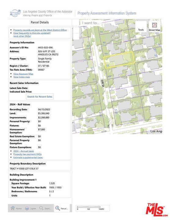
Task: Select Region / Cluster 07 / 07185 value
Action: 43,66
